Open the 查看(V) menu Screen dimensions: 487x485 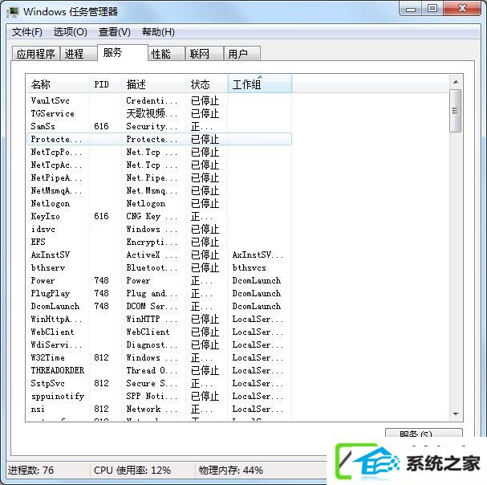click(x=114, y=32)
